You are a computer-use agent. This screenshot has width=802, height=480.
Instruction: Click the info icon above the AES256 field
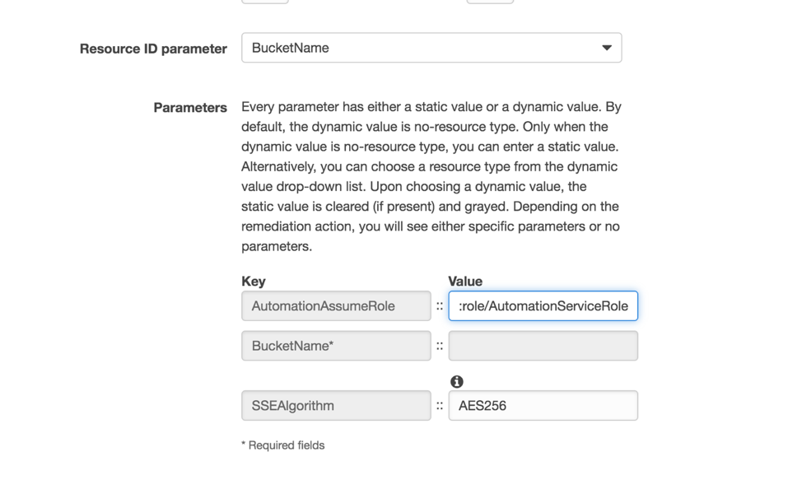tap(457, 381)
